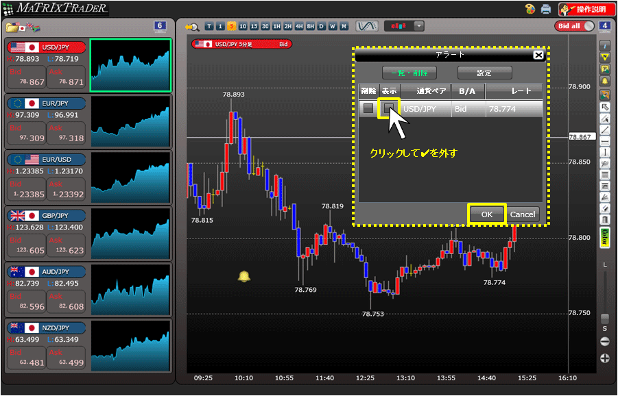Select the T tick timeframe
618x396 pixels.
(209, 26)
